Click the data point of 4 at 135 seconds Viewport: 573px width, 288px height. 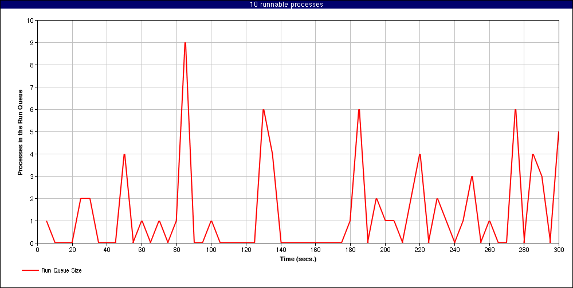[x=272, y=154]
